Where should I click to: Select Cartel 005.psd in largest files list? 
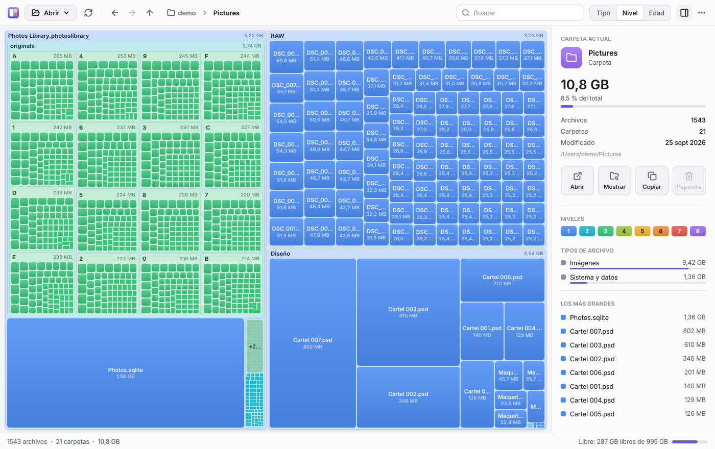pyautogui.click(x=633, y=414)
